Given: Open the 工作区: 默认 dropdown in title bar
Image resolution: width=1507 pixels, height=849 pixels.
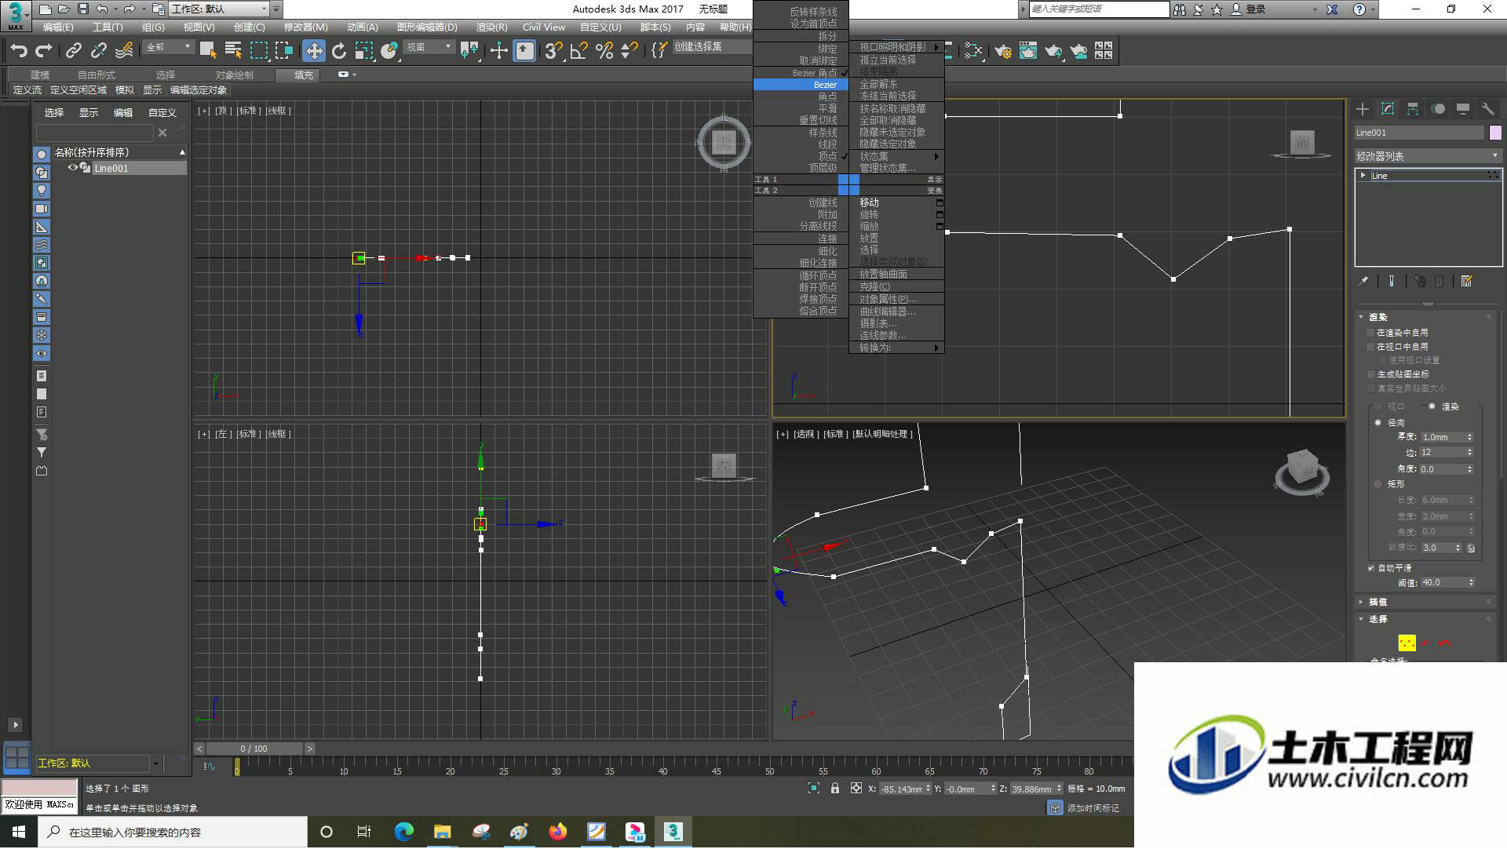Looking at the screenshot, I should coord(220,9).
